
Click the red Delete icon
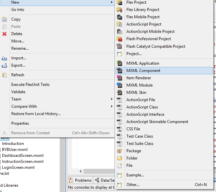(x=4, y=34)
